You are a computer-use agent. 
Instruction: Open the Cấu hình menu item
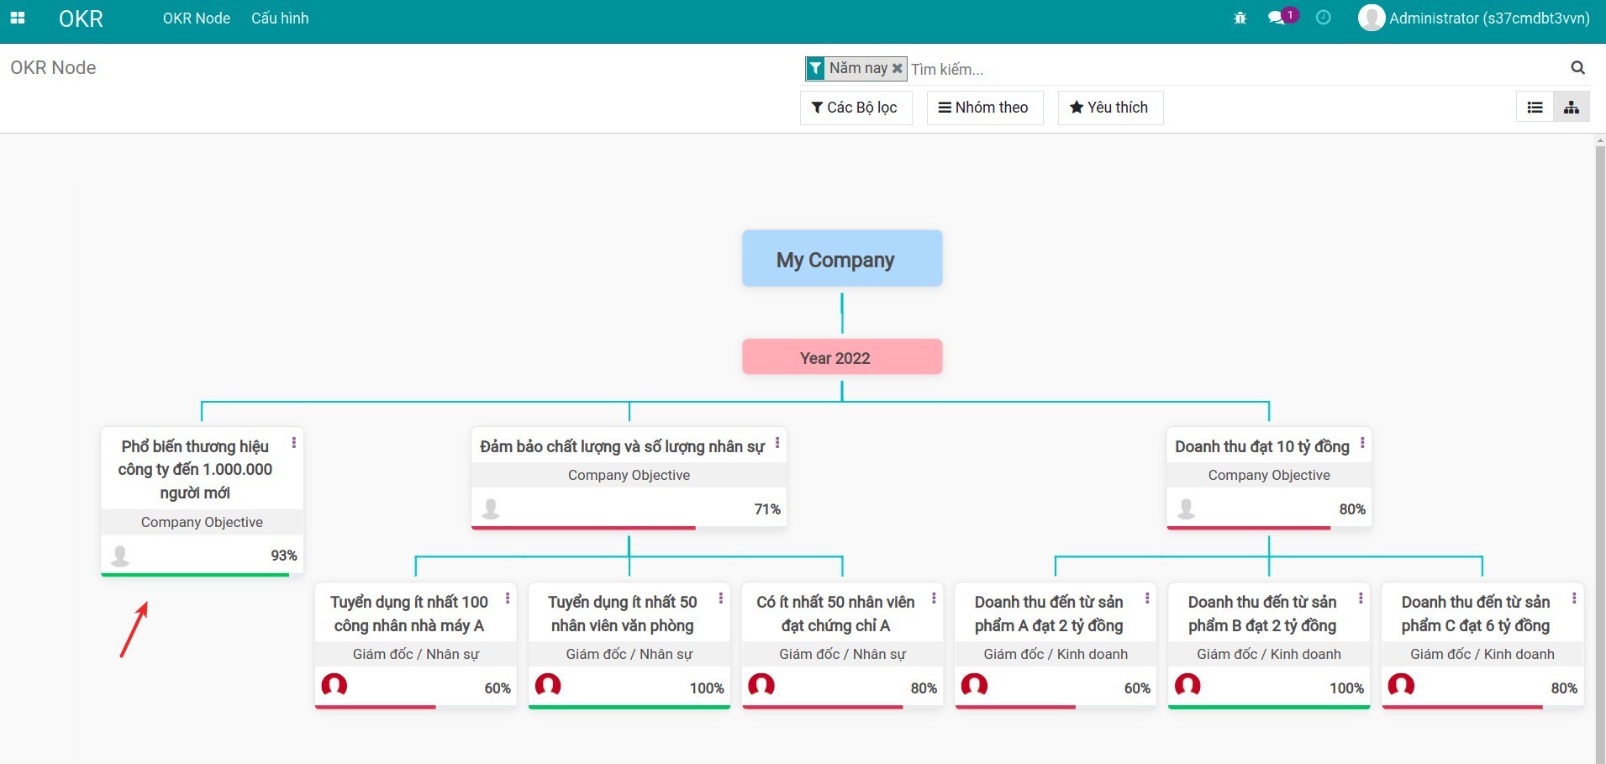279,18
